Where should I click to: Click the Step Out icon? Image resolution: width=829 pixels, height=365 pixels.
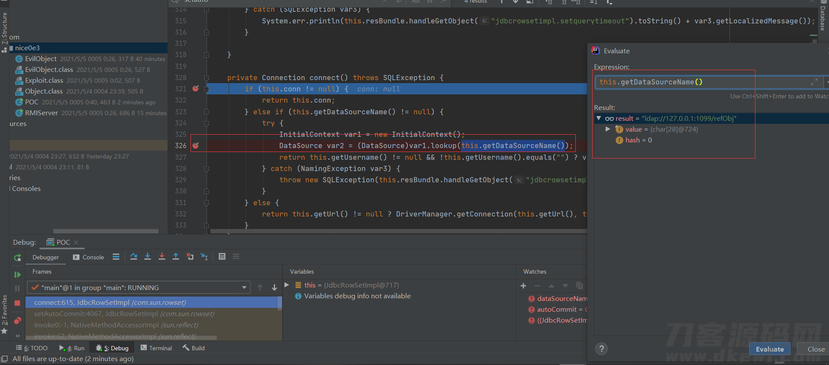176,257
